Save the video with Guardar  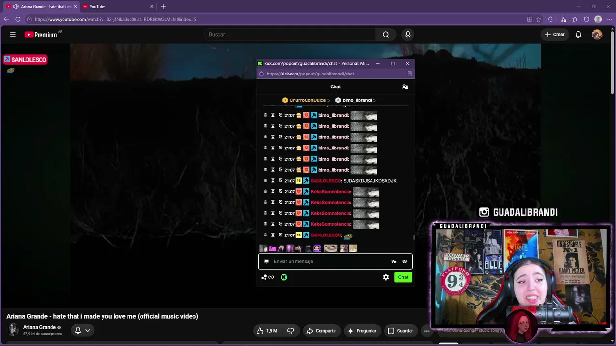point(400,331)
